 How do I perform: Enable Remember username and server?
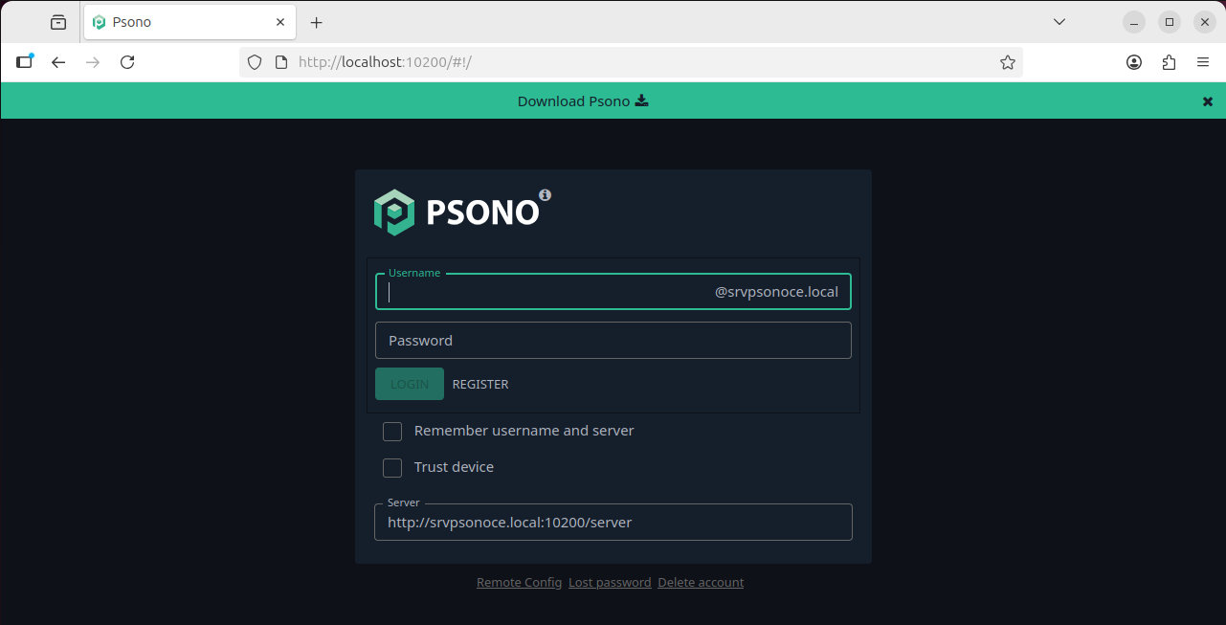(x=392, y=432)
